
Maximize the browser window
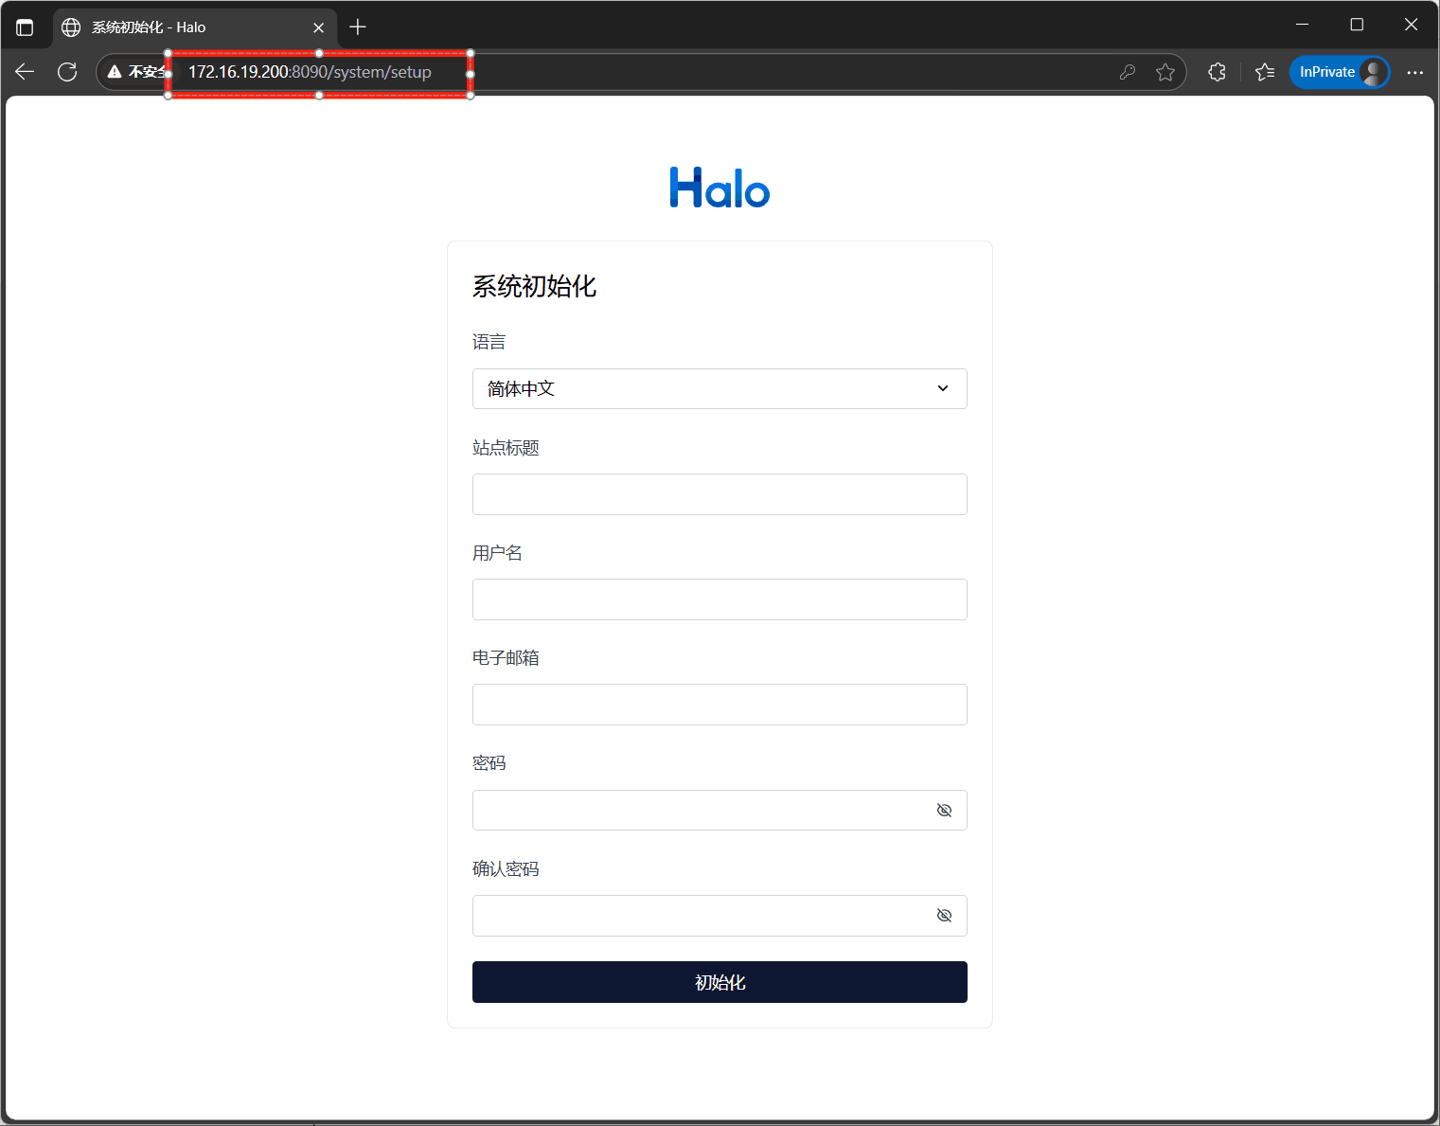[x=1357, y=25]
